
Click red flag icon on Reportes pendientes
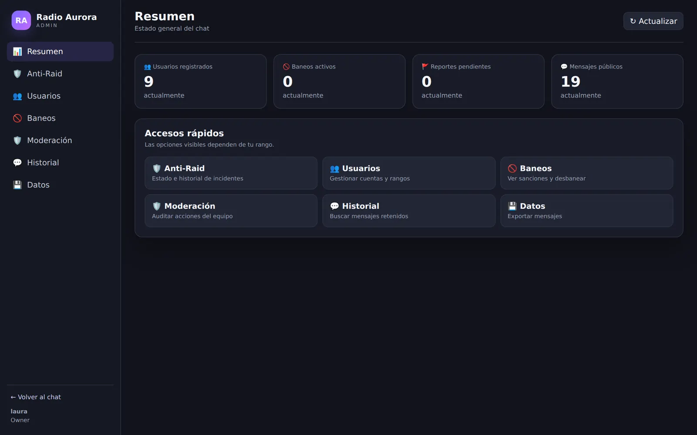coord(425,67)
